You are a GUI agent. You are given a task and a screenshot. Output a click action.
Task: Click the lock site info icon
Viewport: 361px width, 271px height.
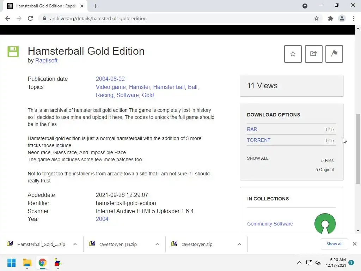click(44, 18)
